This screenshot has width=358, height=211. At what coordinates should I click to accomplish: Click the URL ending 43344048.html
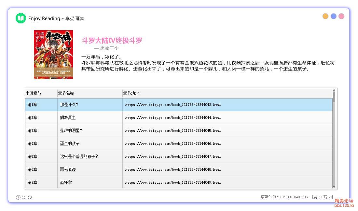coord(173,169)
